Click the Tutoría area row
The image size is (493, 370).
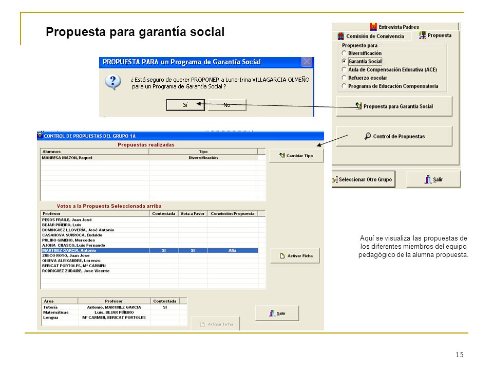click(111, 307)
